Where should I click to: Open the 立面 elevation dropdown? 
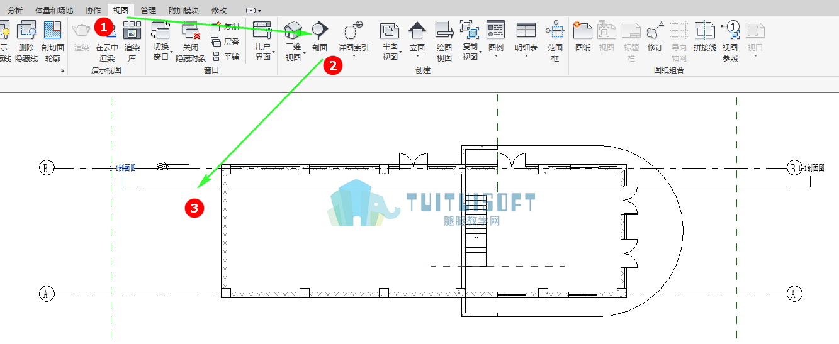pyautogui.click(x=417, y=39)
